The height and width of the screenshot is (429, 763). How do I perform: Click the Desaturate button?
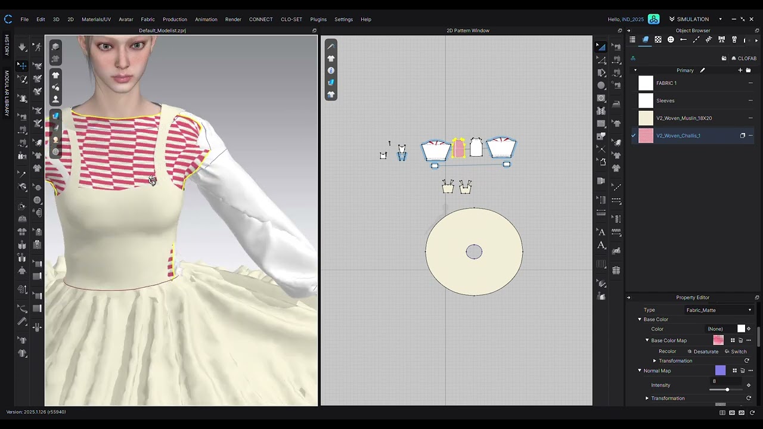coord(702,352)
